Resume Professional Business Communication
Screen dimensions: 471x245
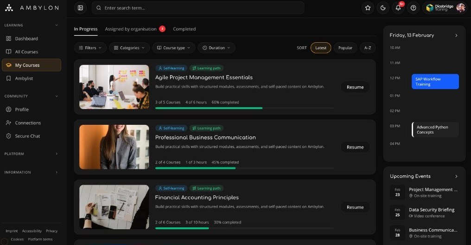[x=355, y=147]
